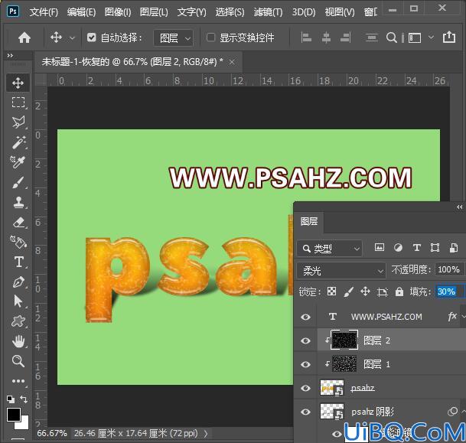
Task: Switch to the 图层 panel tab
Action: 309,221
